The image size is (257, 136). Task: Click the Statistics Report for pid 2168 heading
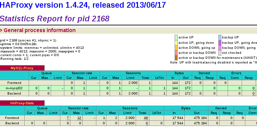(55, 19)
